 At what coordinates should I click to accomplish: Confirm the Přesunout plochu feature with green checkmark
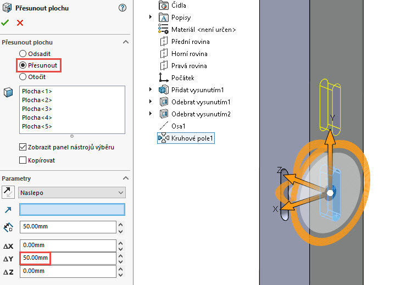pos(5,23)
